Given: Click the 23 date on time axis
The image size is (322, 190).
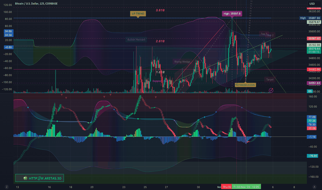Looking at the screenshot, I should click(124, 187).
